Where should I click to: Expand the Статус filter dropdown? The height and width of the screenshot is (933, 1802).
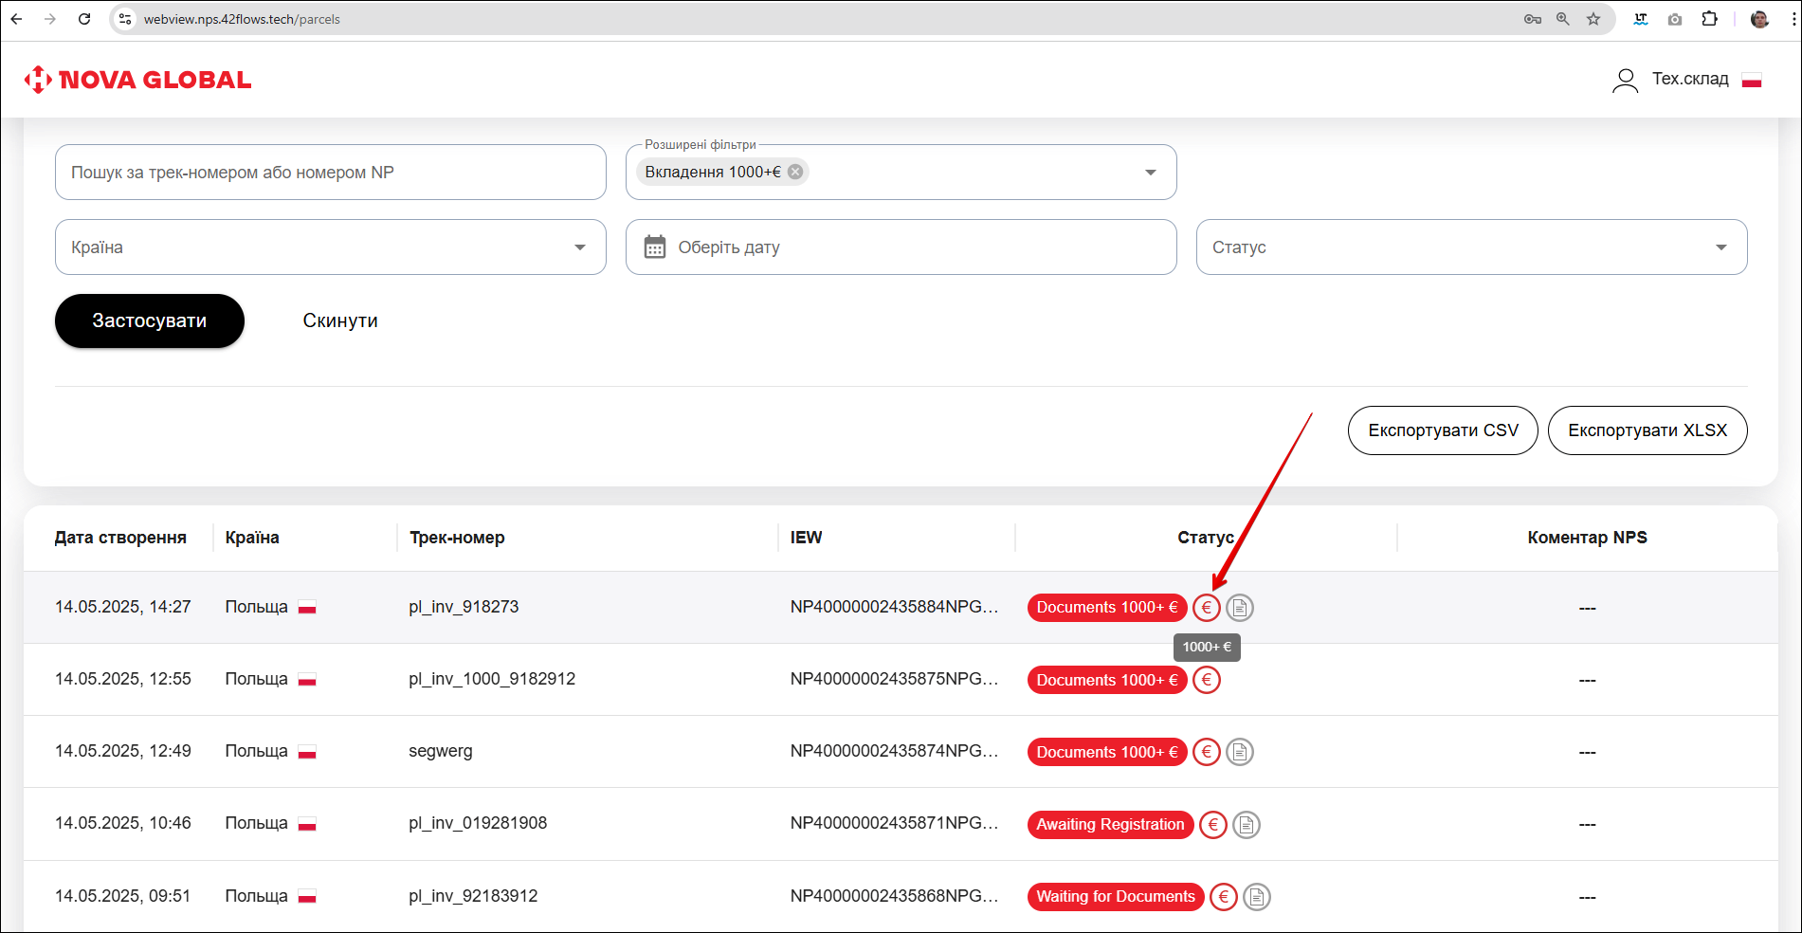(x=1720, y=247)
